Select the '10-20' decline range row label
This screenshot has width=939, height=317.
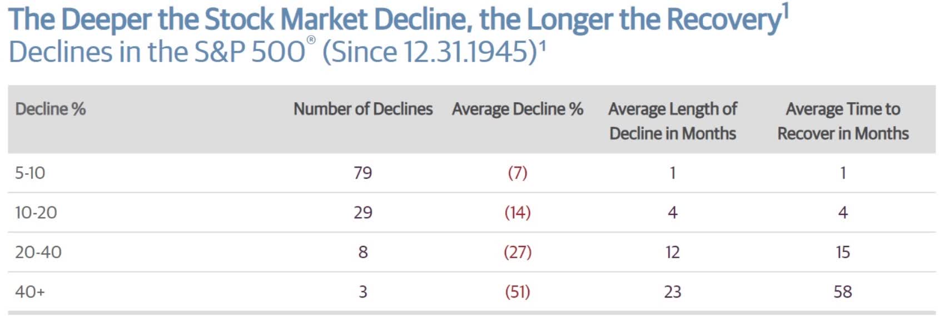(x=36, y=213)
